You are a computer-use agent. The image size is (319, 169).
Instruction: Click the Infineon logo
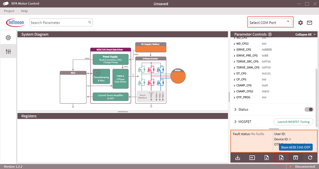pos(15,23)
